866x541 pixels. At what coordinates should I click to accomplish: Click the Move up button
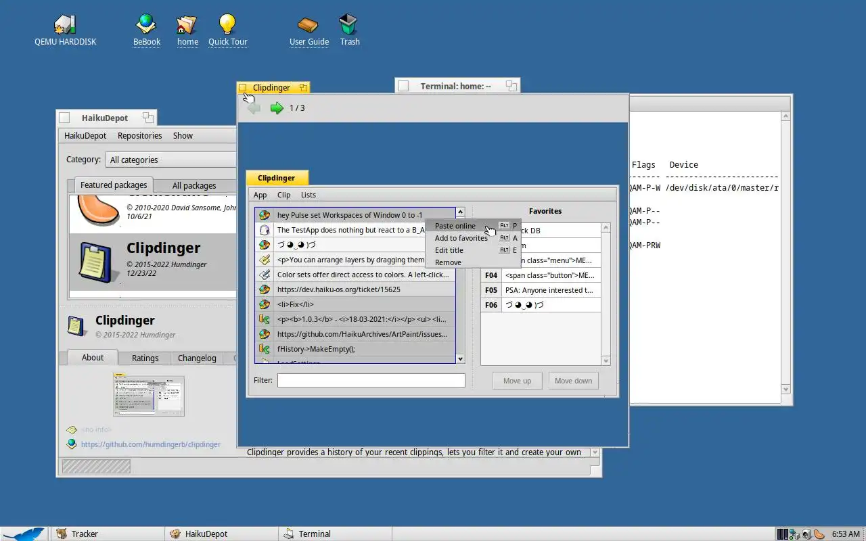[517, 381]
